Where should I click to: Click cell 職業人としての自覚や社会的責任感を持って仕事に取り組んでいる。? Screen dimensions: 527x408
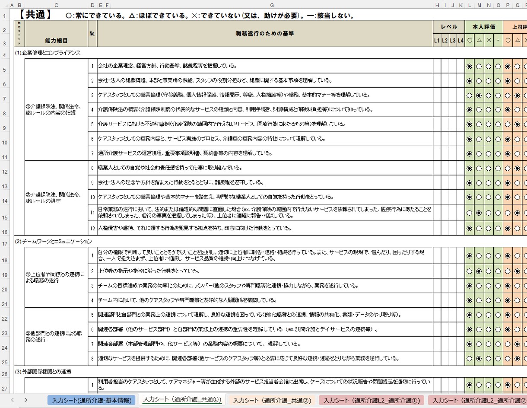(265, 168)
